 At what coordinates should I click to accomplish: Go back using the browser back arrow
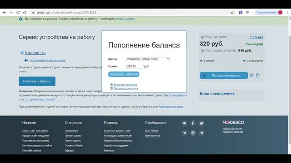4,12
